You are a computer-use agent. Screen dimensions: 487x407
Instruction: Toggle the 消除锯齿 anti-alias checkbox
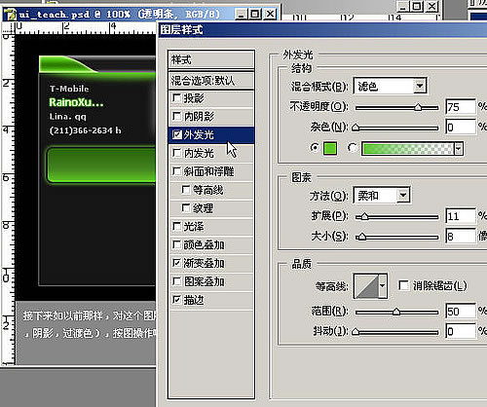[403, 285]
